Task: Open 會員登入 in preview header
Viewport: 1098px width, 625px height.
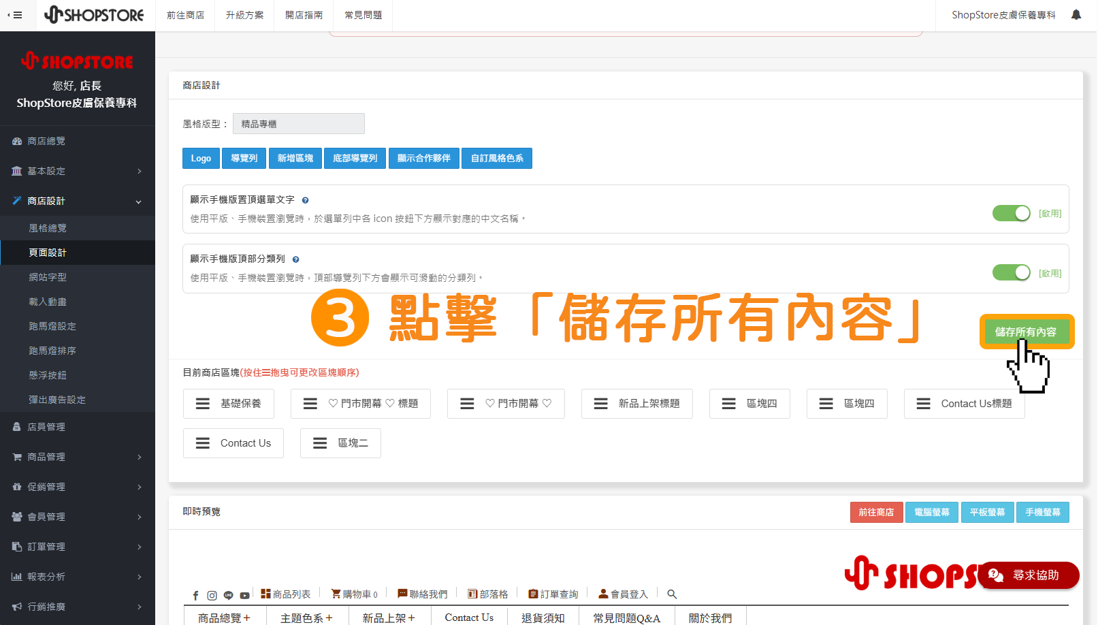Action: tap(623, 594)
